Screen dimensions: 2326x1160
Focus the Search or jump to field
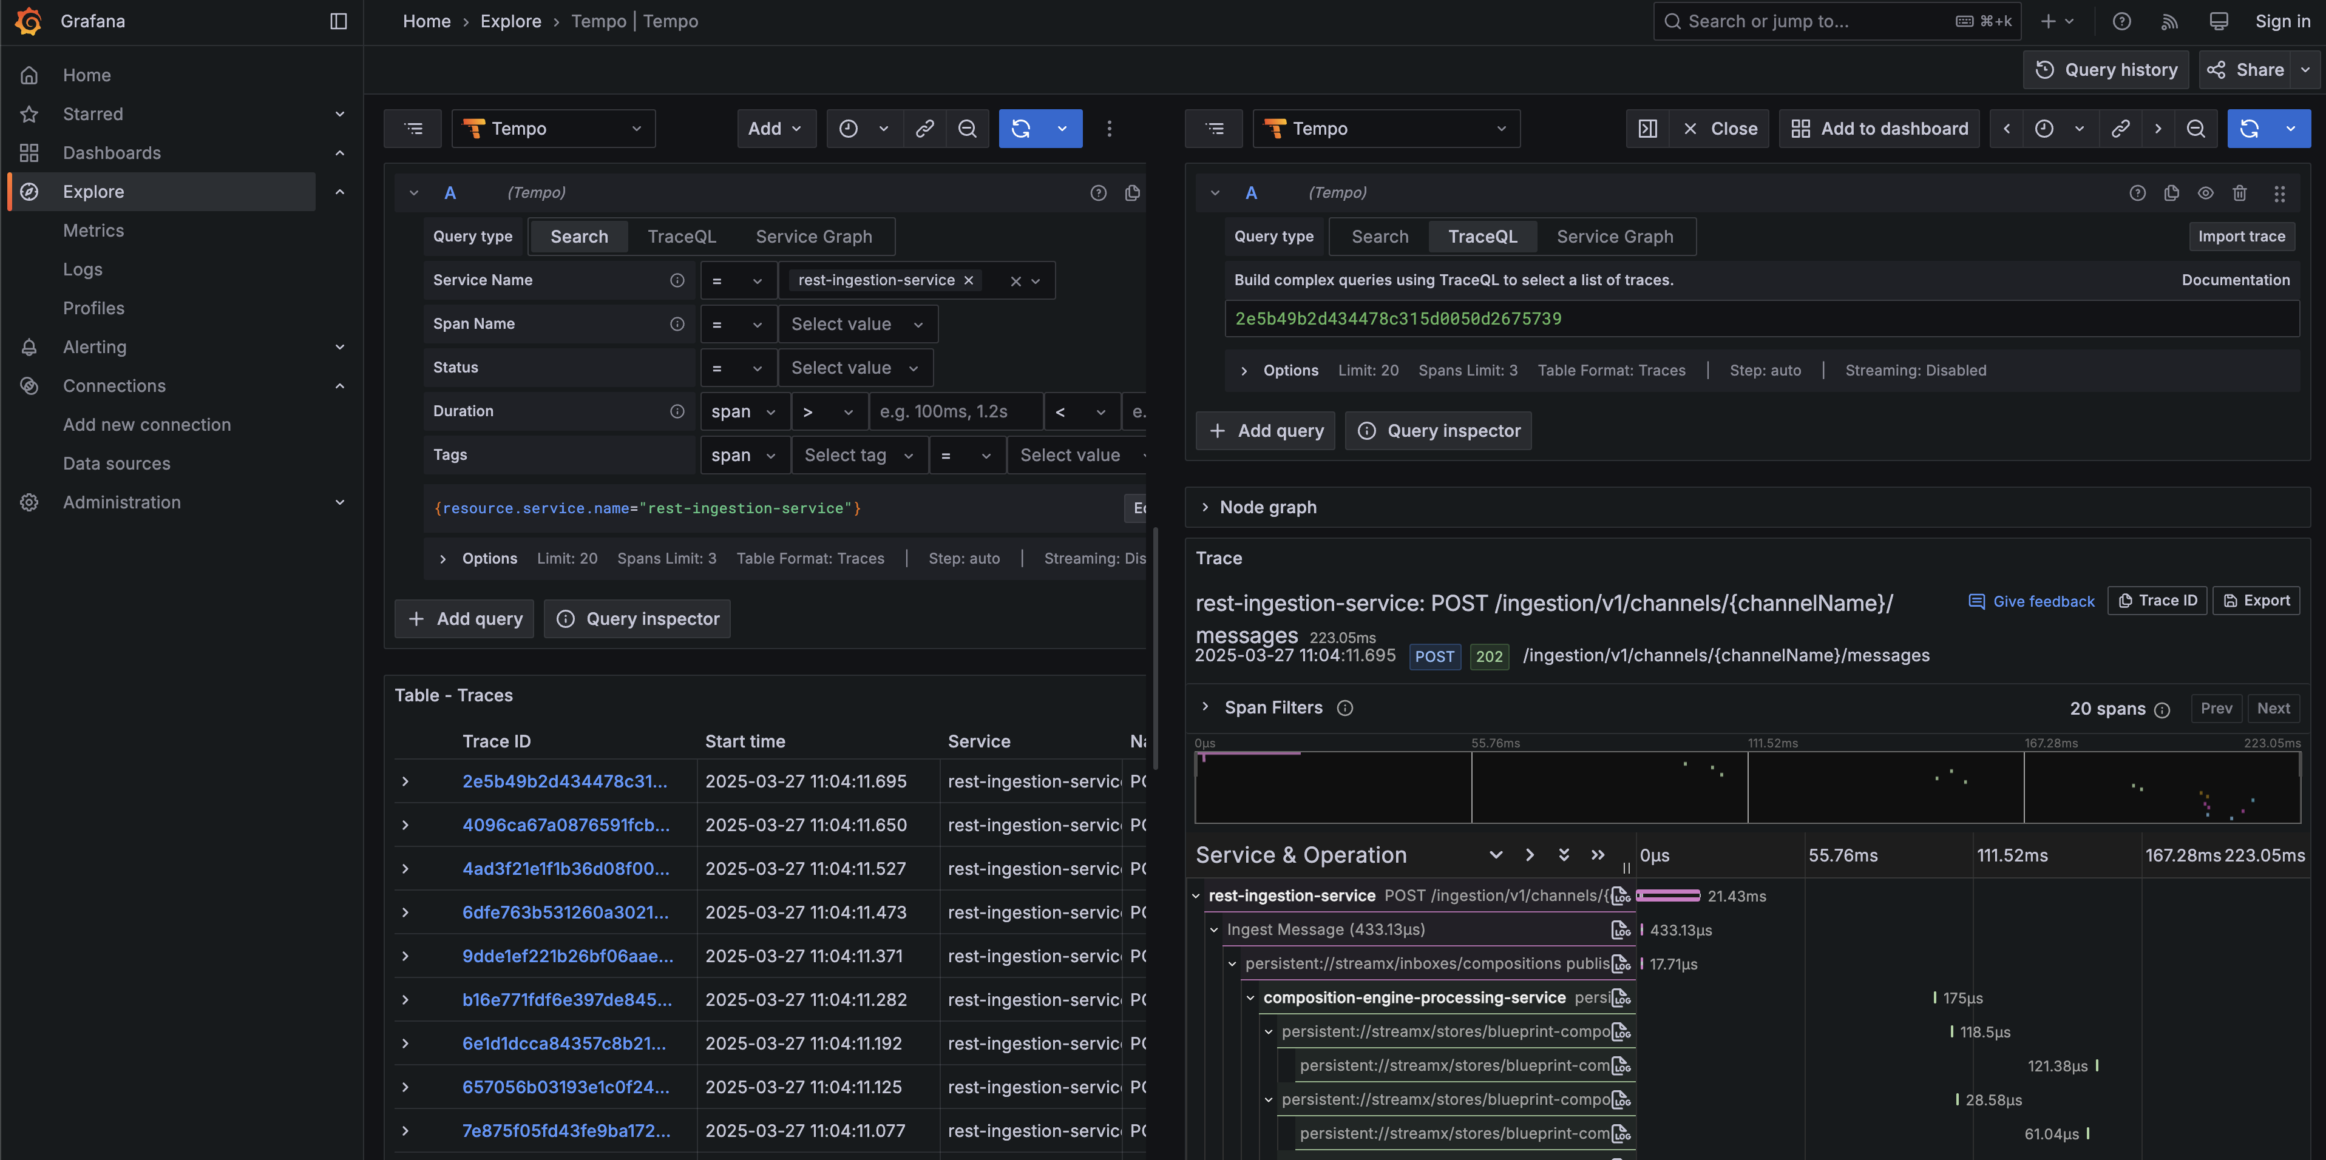tap(1837, 21)
